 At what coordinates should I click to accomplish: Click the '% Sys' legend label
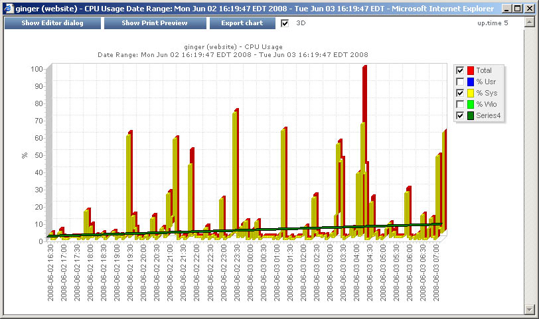click(487, 93)
